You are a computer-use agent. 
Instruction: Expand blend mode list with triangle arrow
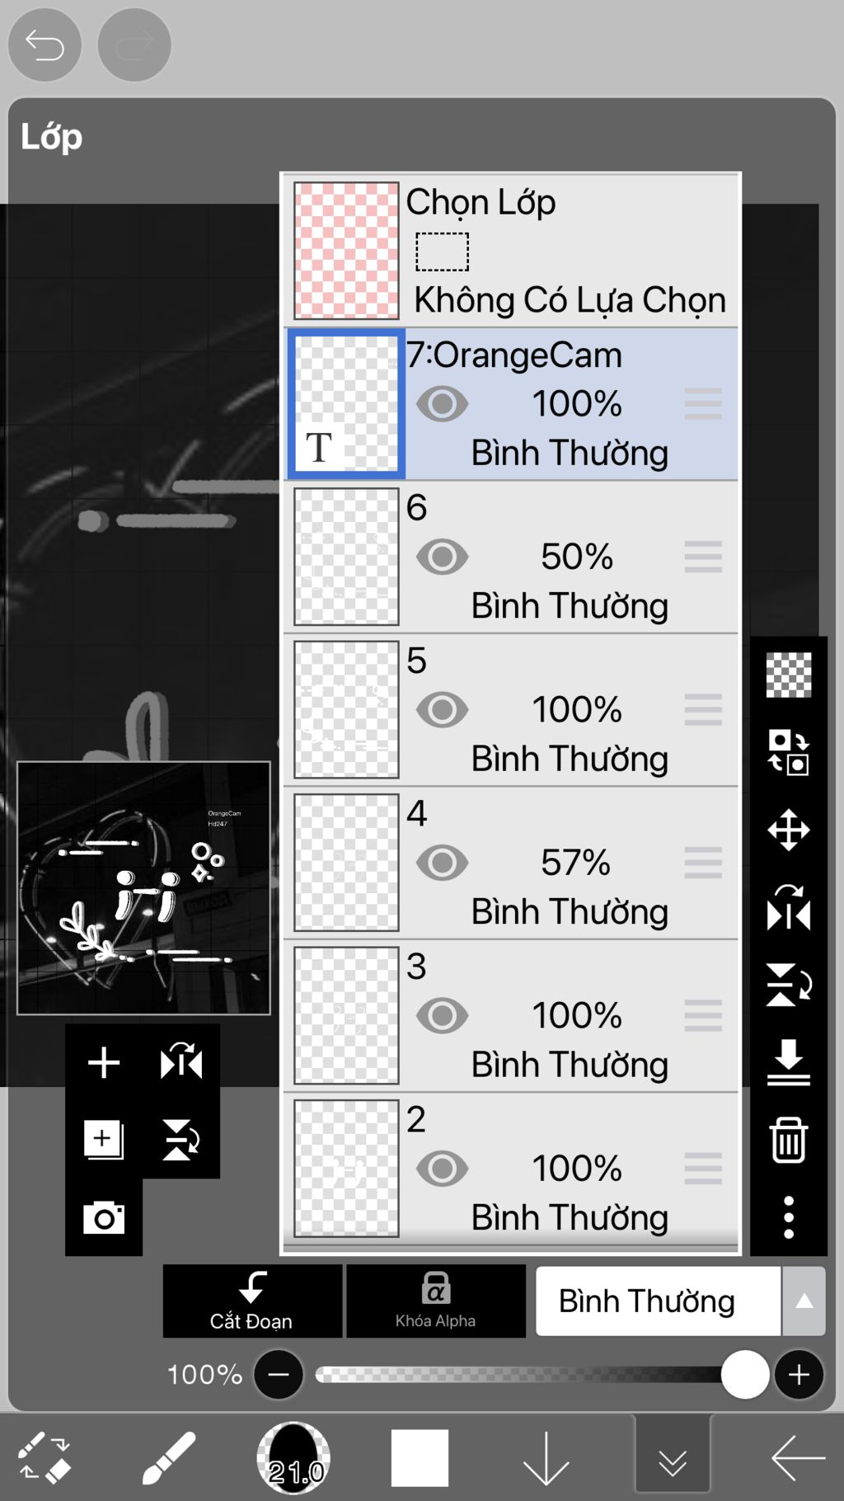coord(804,1301)
